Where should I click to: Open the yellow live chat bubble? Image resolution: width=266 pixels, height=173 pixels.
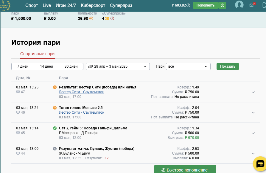[x=259, y=164]
